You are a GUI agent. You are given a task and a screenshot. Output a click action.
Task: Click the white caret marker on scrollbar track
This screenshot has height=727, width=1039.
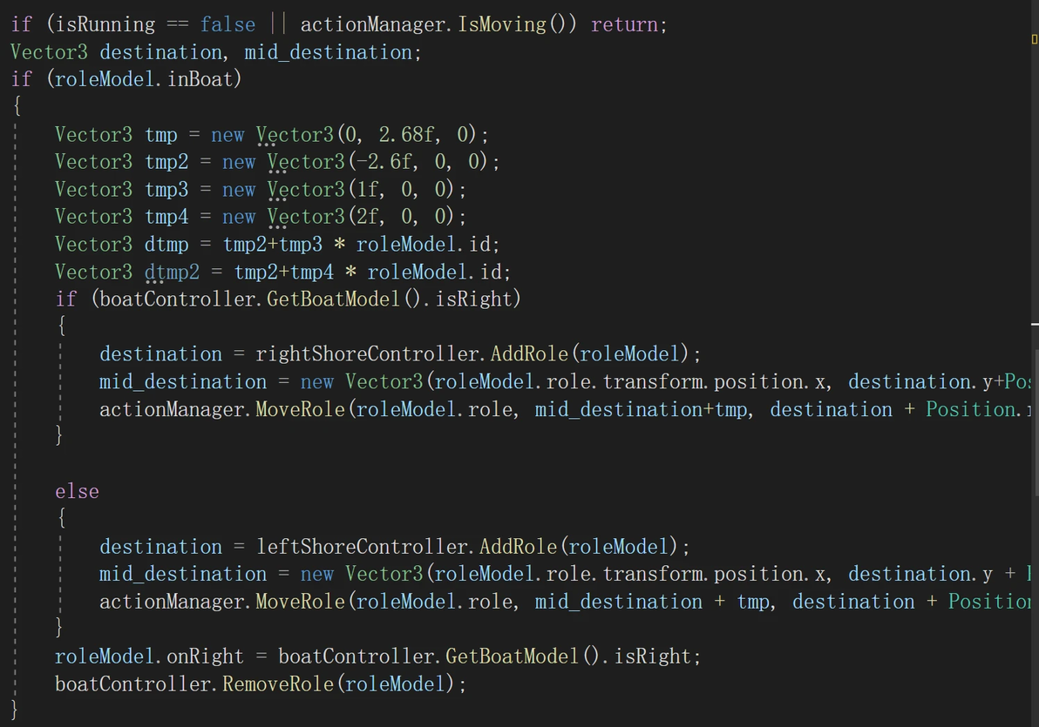(1035, 325)
